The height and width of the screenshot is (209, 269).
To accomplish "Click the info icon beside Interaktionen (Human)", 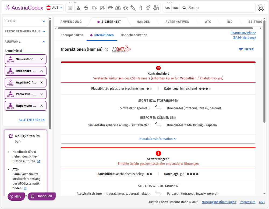I will [x=106, y=50].
